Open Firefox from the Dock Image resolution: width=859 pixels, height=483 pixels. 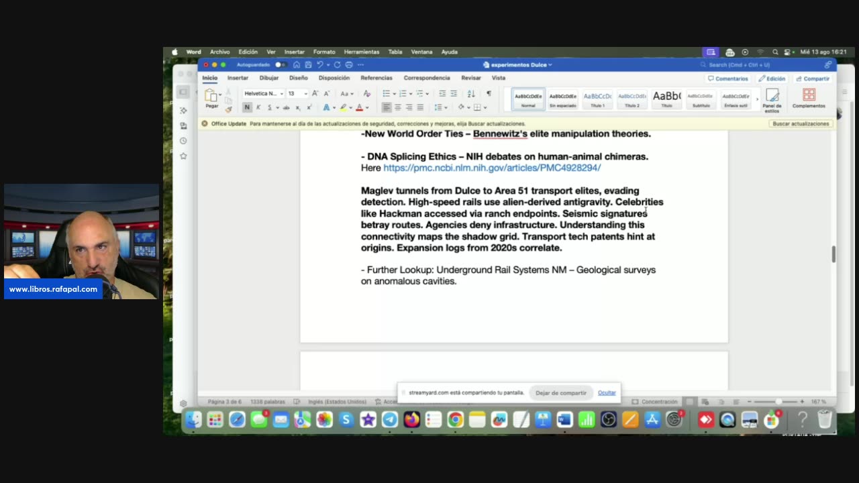[411, 420]
